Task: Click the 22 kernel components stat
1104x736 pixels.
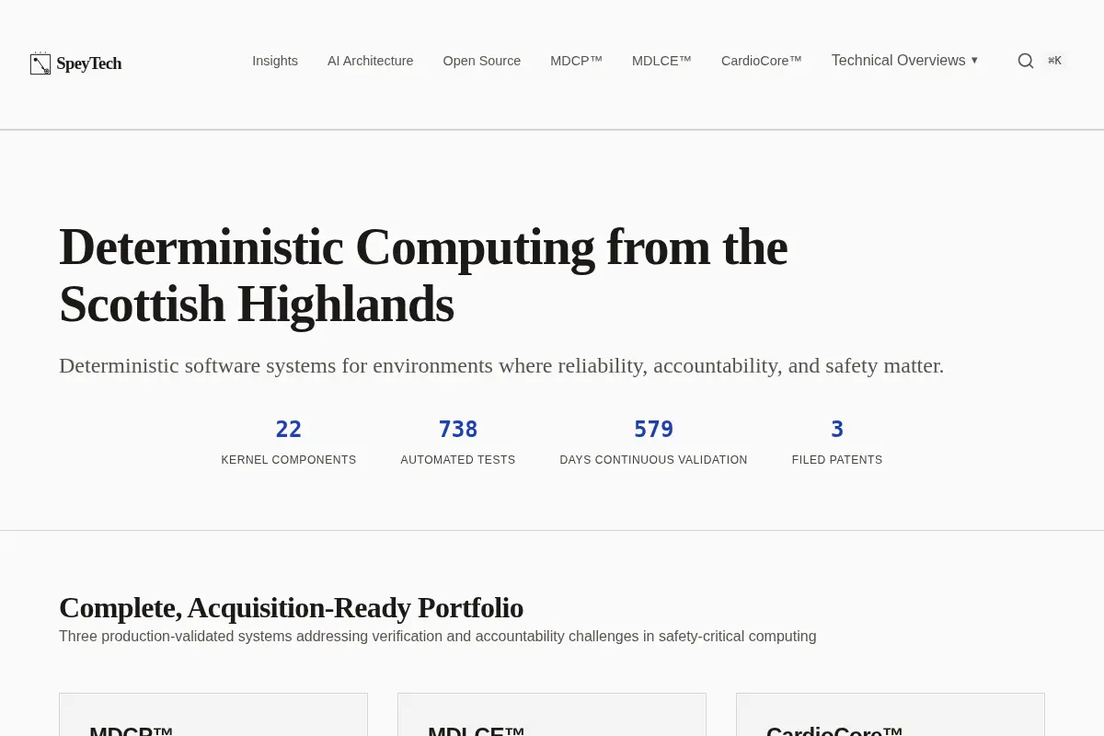Action: (289, 430)
